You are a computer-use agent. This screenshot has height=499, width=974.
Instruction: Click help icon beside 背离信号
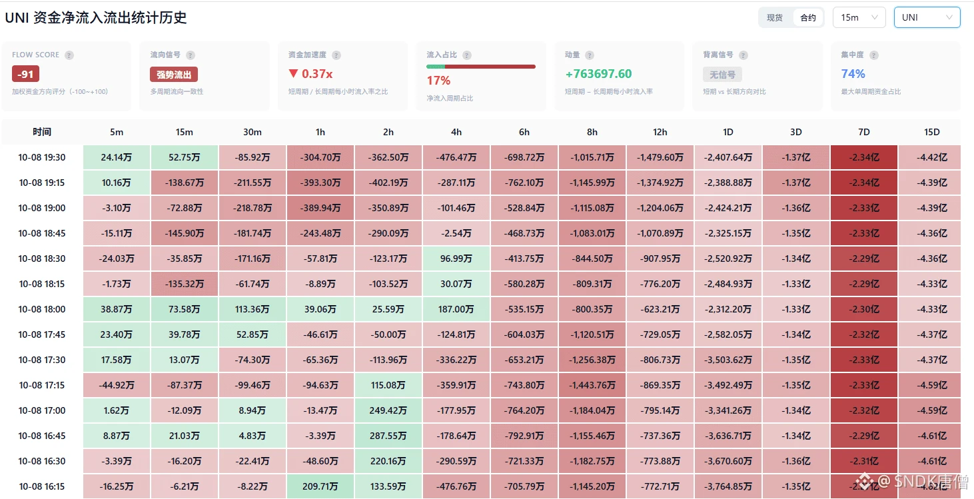pyautogui.click(x=743, y=55)
